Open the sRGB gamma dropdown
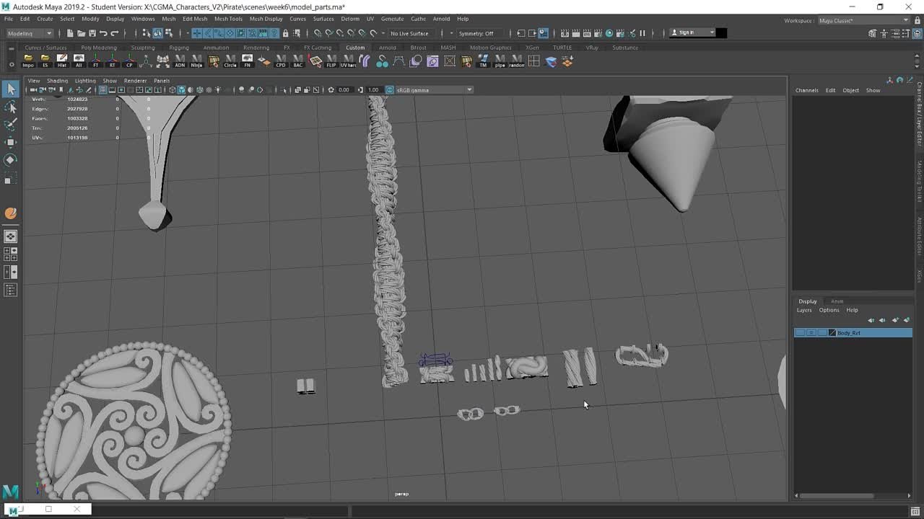Screen dimensions: 924x519 (435, 90)
